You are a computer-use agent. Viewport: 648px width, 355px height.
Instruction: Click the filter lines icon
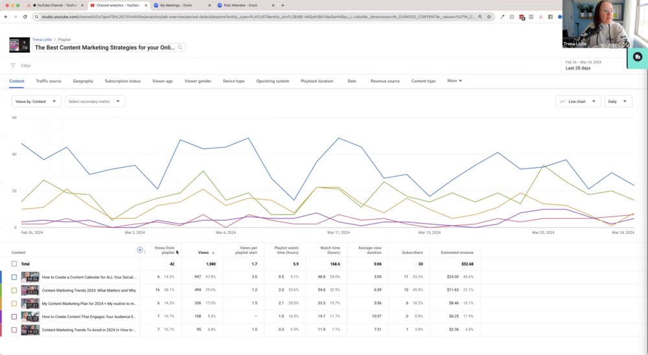(13, 65)
